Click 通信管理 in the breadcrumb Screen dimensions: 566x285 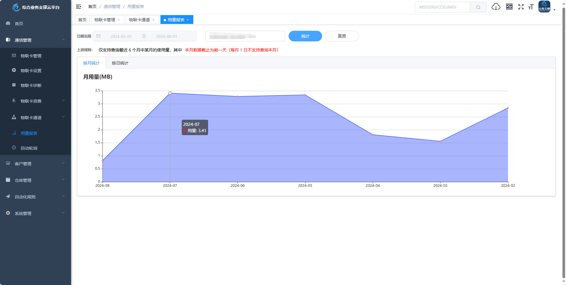coord(112,7)
